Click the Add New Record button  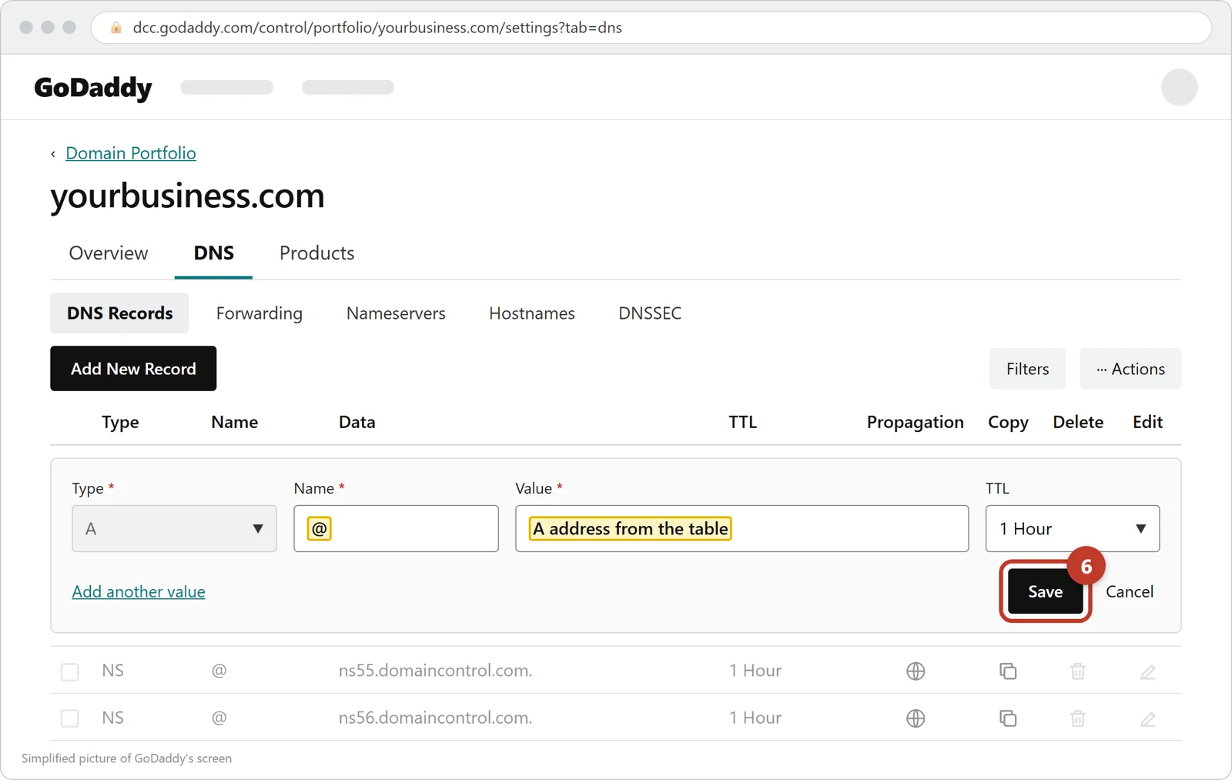133,369
